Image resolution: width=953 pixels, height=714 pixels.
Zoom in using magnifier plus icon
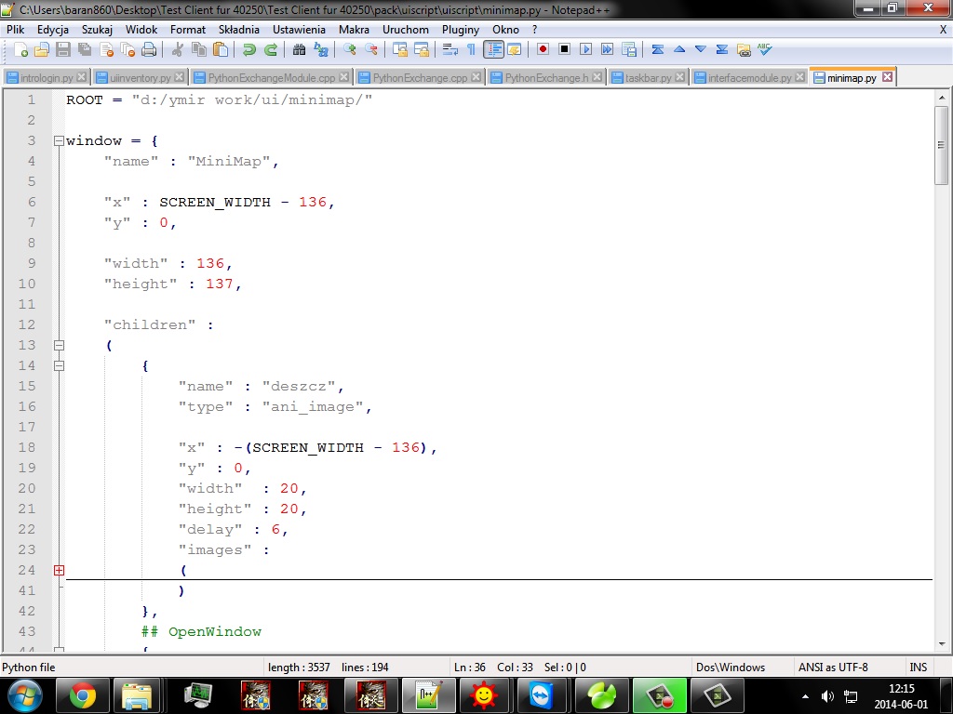[350, 50]
